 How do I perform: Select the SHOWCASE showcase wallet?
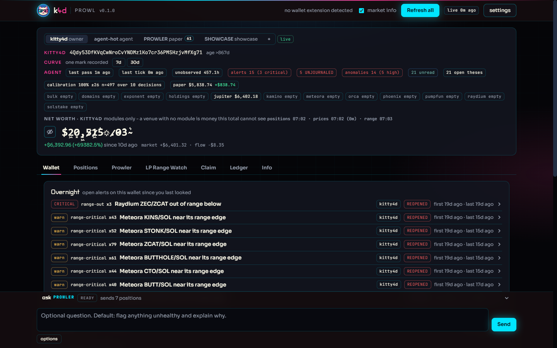click(x=231, y=39)
